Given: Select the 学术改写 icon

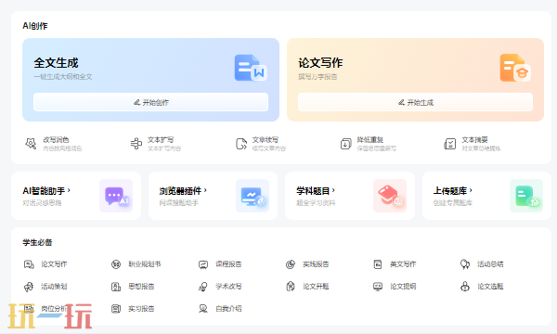Looking at the screenshot, I should tap(203, 287).
